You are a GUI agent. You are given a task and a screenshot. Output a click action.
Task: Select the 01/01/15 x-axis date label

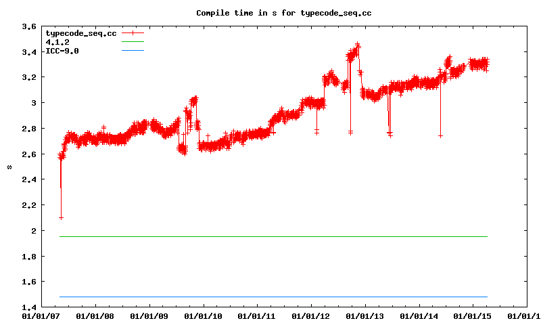[x=472, y=316]
